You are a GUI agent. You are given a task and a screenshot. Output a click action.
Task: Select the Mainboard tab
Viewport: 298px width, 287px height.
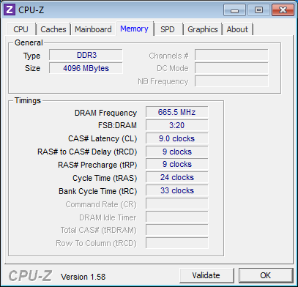pyautogui.click(x=93, y=29)
